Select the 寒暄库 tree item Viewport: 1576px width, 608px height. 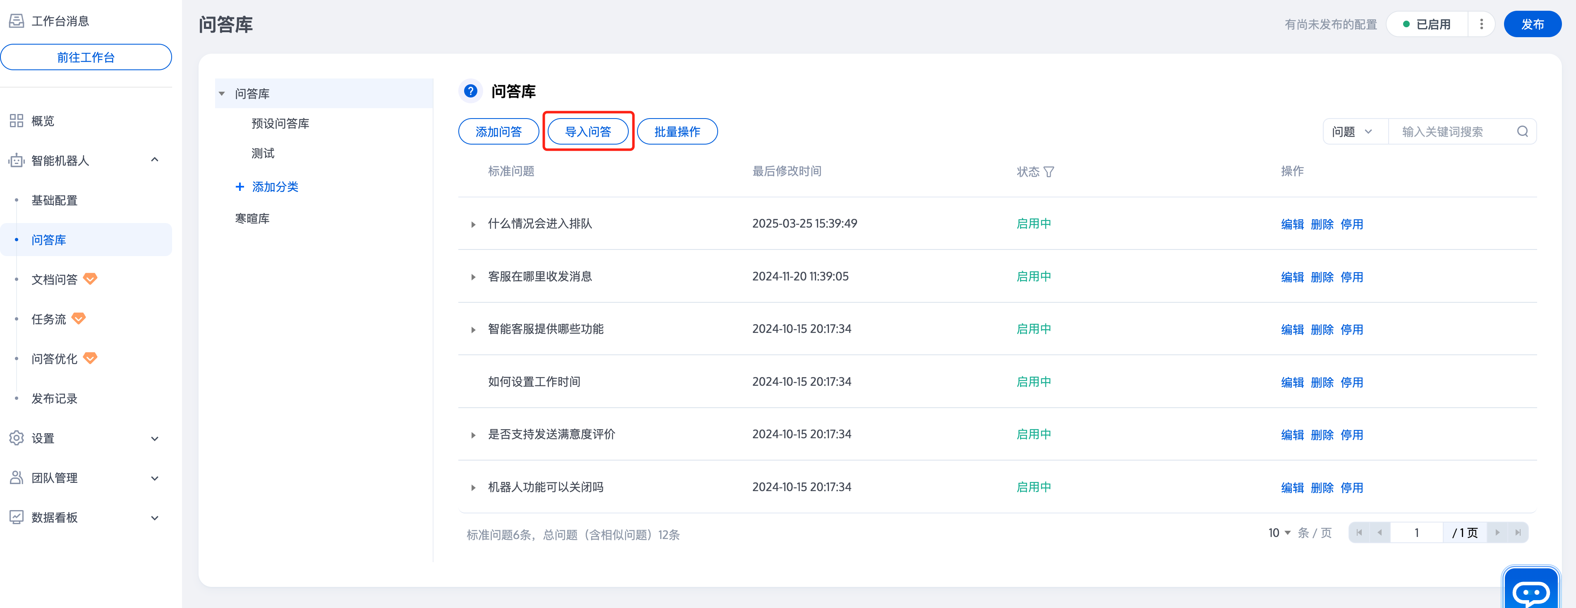[252, 218]
